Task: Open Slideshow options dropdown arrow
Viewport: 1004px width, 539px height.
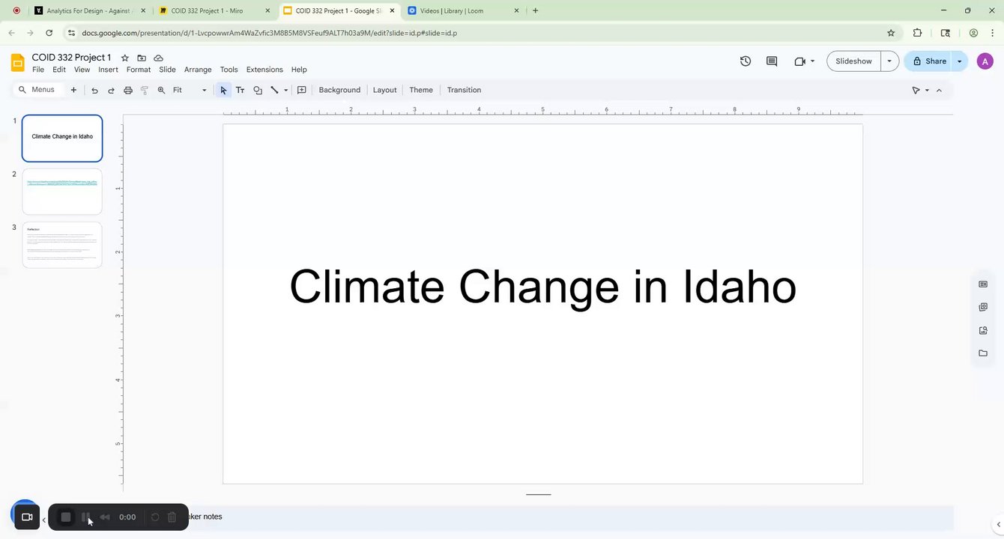Action: 889,61
